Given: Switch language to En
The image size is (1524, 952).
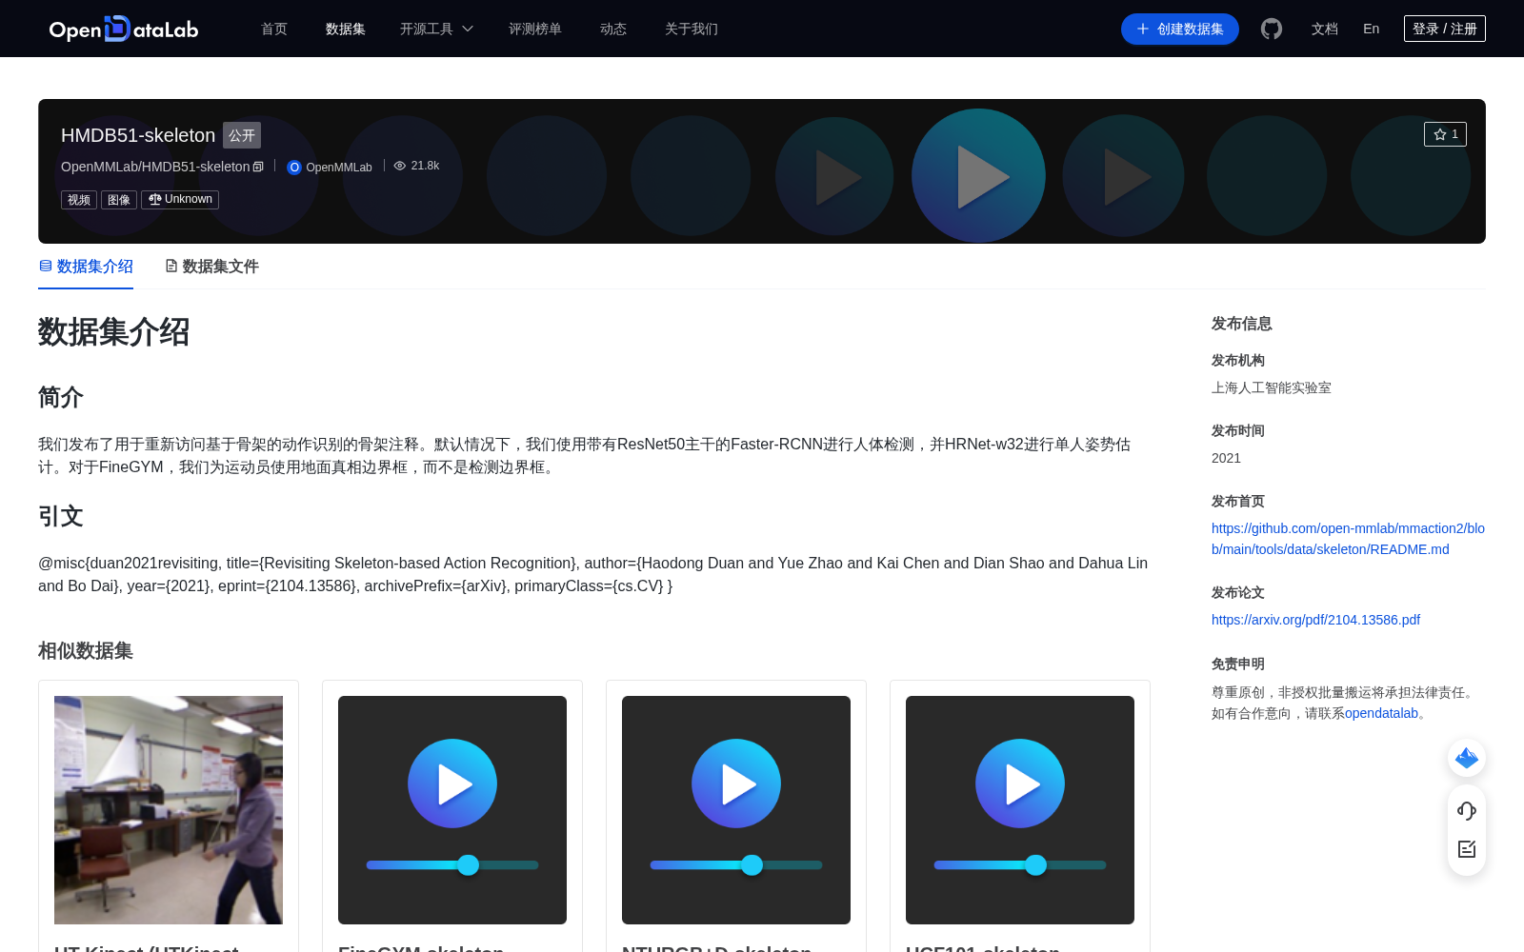Looking at the screenshot, I should [1372, 29].
